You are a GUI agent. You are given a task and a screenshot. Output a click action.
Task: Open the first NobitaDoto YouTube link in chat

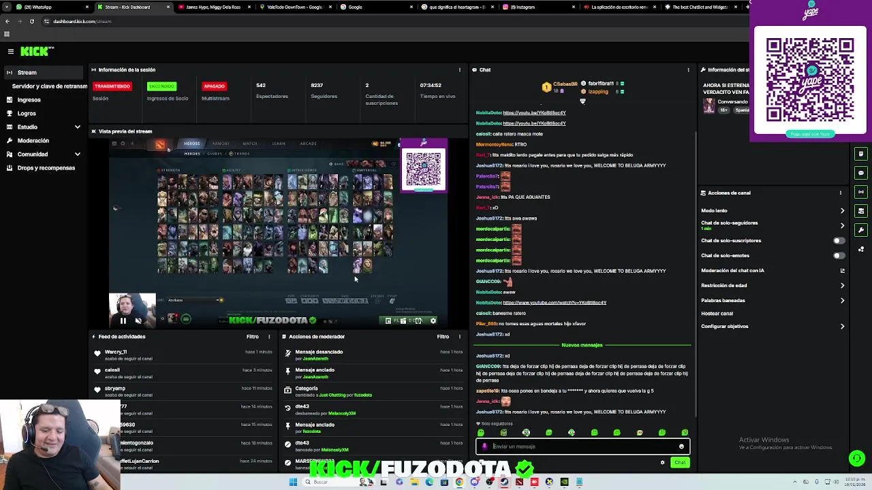click(x=534, y=112)
